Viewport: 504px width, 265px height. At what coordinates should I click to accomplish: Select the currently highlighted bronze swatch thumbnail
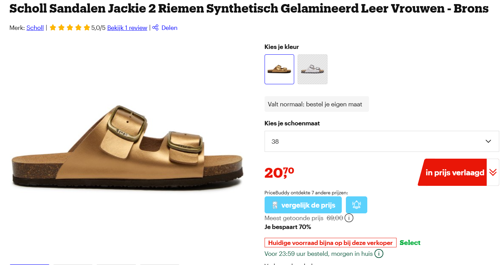(x=279, y=69)
